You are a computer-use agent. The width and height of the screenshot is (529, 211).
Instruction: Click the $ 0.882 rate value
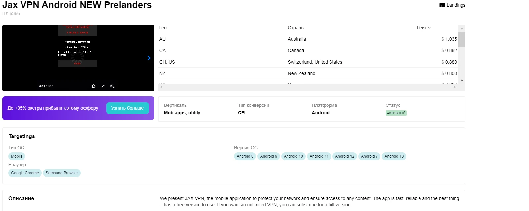coord(449,50)
